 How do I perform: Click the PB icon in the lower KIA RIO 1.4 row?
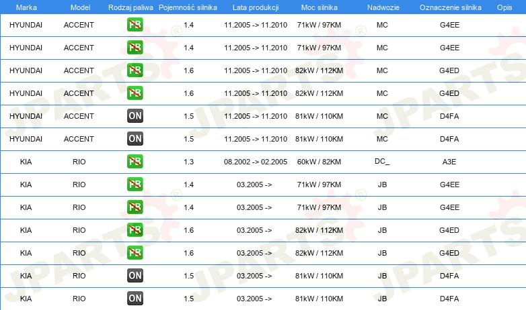click(135, 207)
